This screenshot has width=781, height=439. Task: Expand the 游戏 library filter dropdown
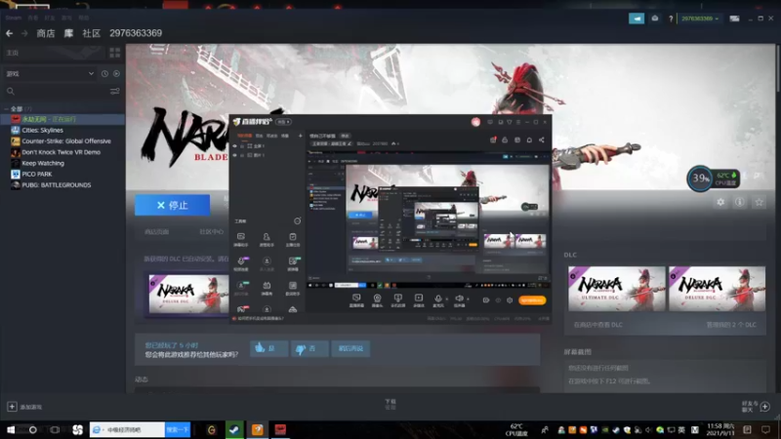click(x=50, y=74)
